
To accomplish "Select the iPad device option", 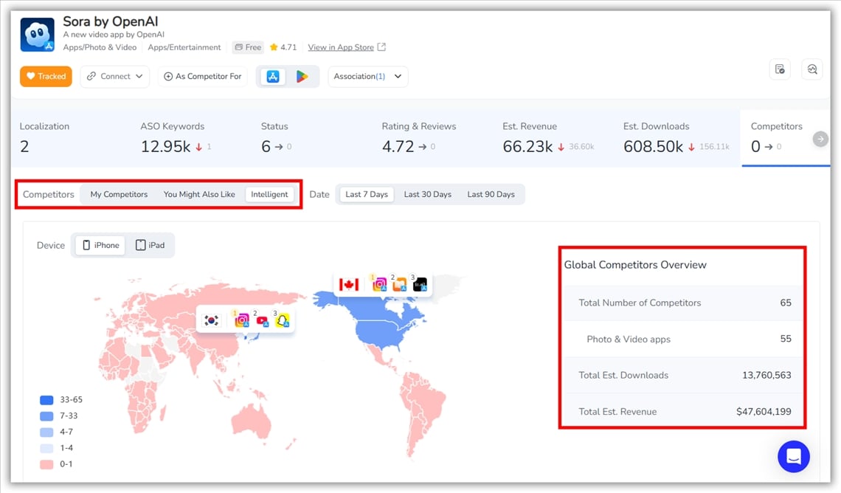I will point(150,246).
